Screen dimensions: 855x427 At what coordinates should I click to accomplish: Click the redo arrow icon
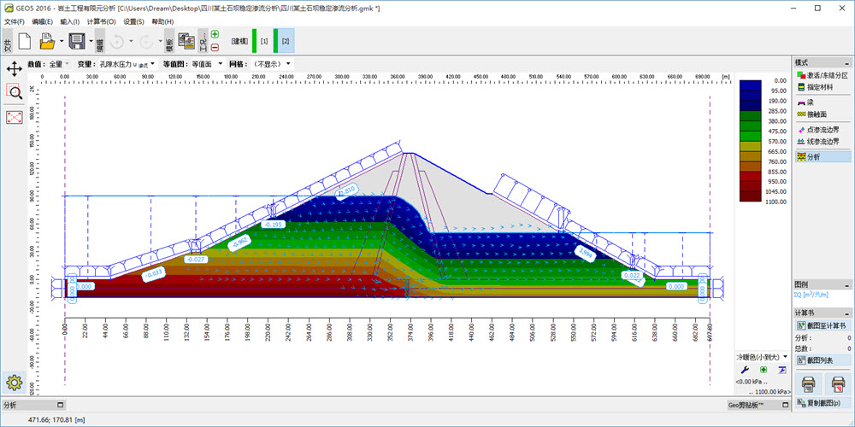(146, 41)
